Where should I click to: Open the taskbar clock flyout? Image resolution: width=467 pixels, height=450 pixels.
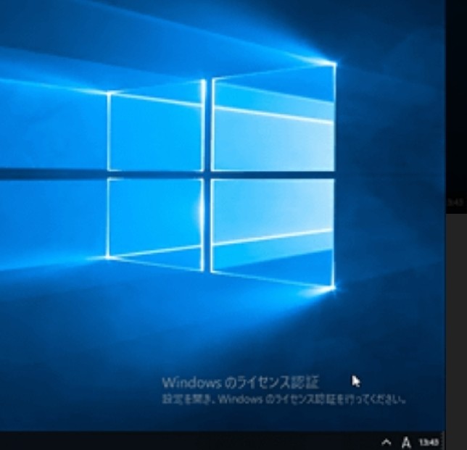pos(429,442)
